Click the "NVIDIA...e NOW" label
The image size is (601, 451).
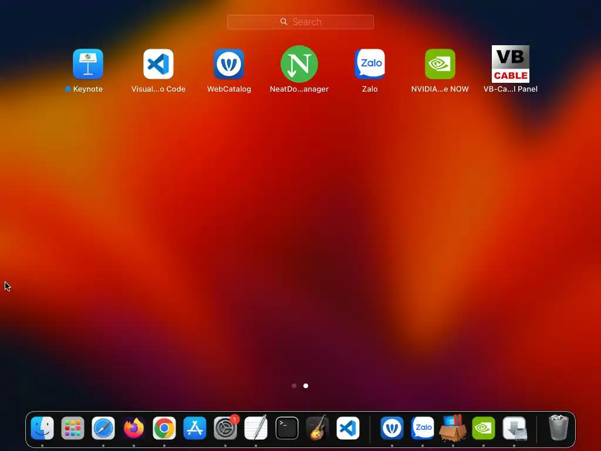[x=440, y=89]
